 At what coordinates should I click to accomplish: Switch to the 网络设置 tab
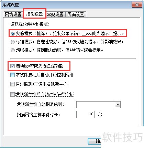[x=13, y=14]
